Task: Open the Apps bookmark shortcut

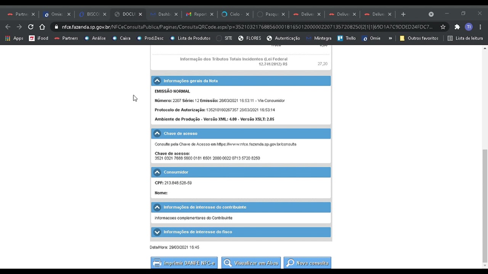Action: click(14, 38)
